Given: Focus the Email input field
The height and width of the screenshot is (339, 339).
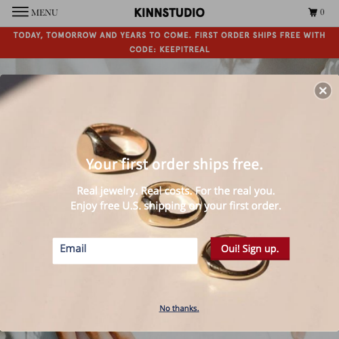Looking at the screenshot, I should tap(125, 251).
